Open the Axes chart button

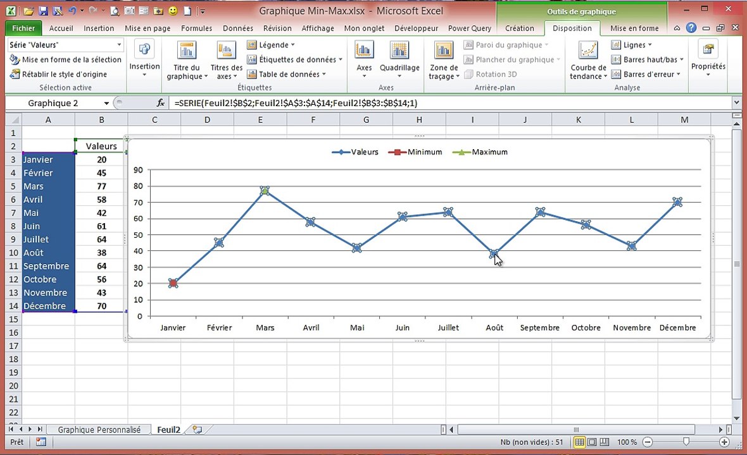[364, 59]
